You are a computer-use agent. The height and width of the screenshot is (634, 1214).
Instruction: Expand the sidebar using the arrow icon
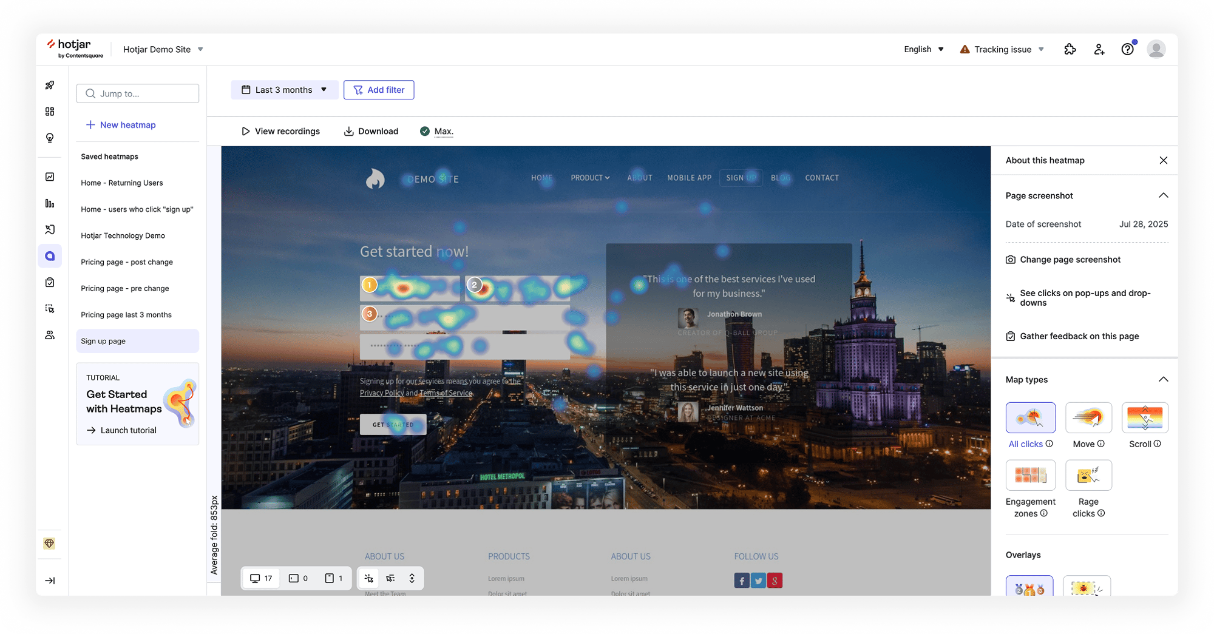50,581
